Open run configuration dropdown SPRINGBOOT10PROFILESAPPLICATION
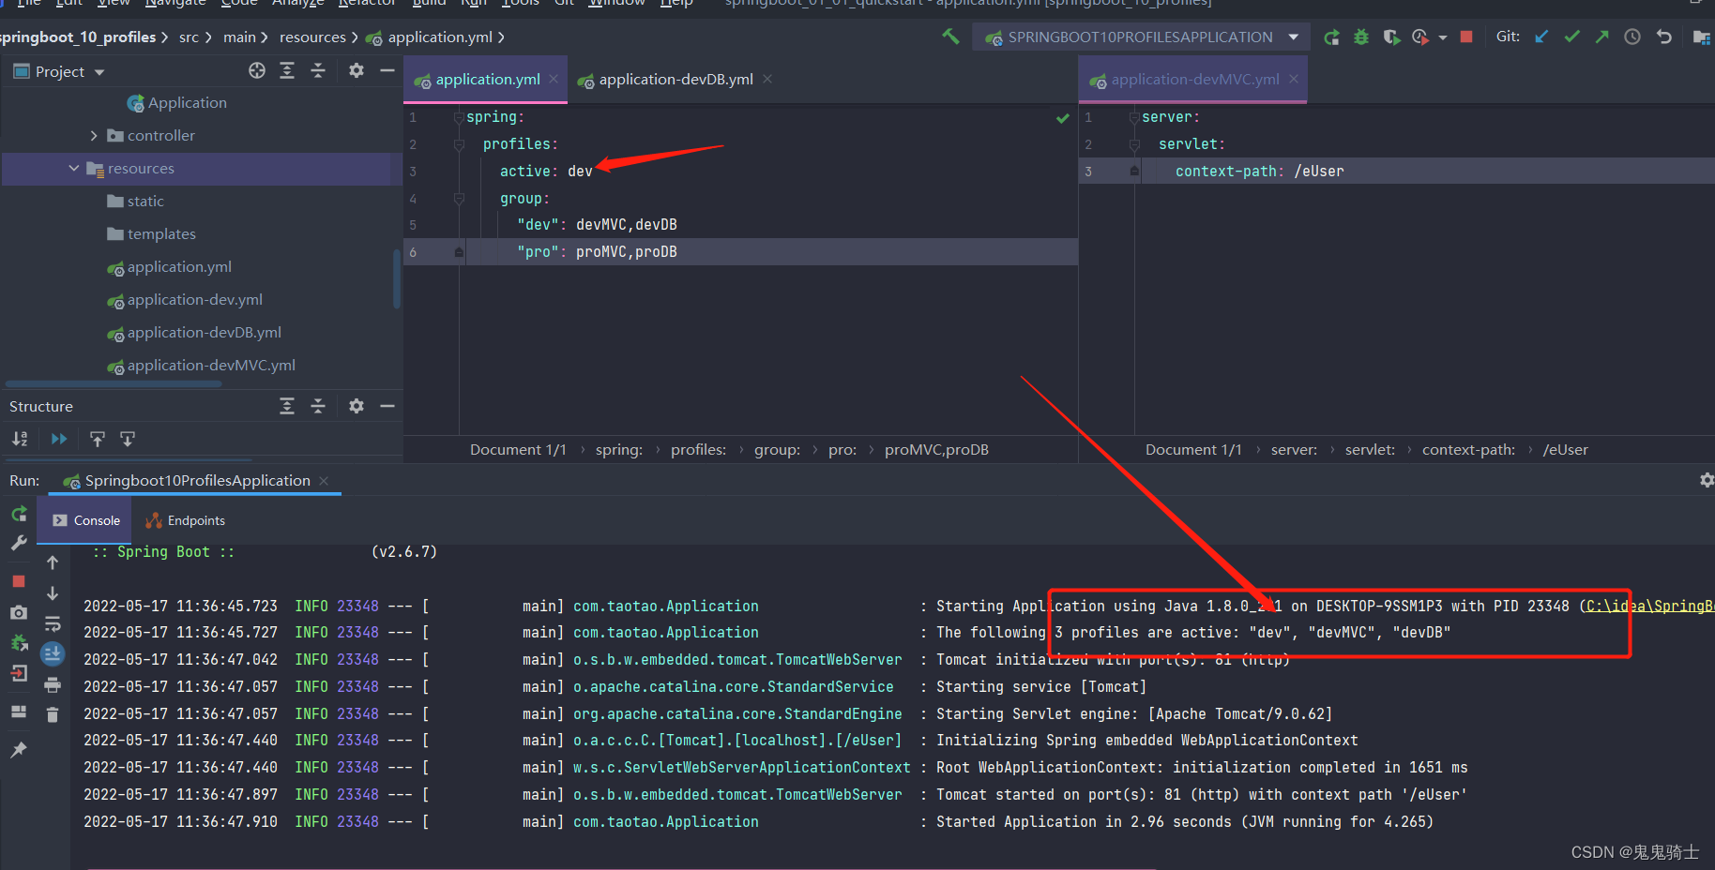 pos(1141,37)
